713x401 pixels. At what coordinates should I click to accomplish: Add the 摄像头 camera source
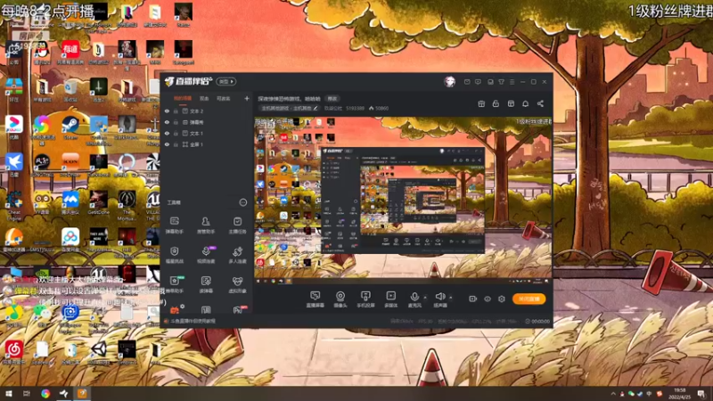pyautogui.click(x=340, y=299)
